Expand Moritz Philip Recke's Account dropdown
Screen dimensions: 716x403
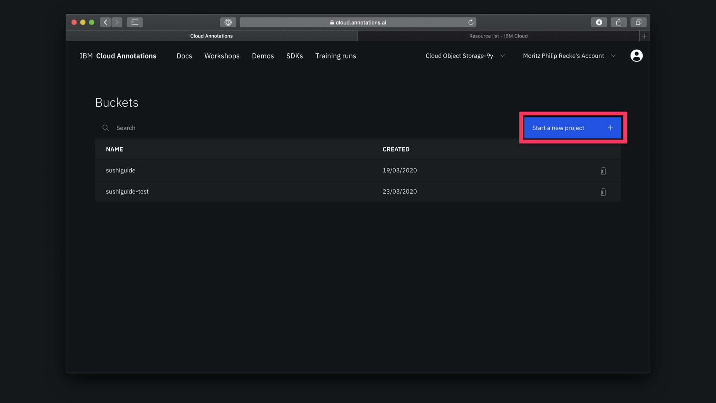(x=569, y=56)
